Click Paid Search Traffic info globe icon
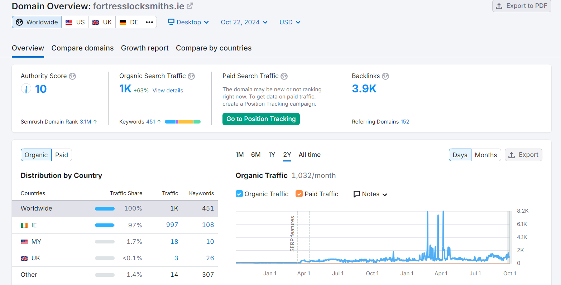Viewport: 561px width, 285px height. pos(284,76)
